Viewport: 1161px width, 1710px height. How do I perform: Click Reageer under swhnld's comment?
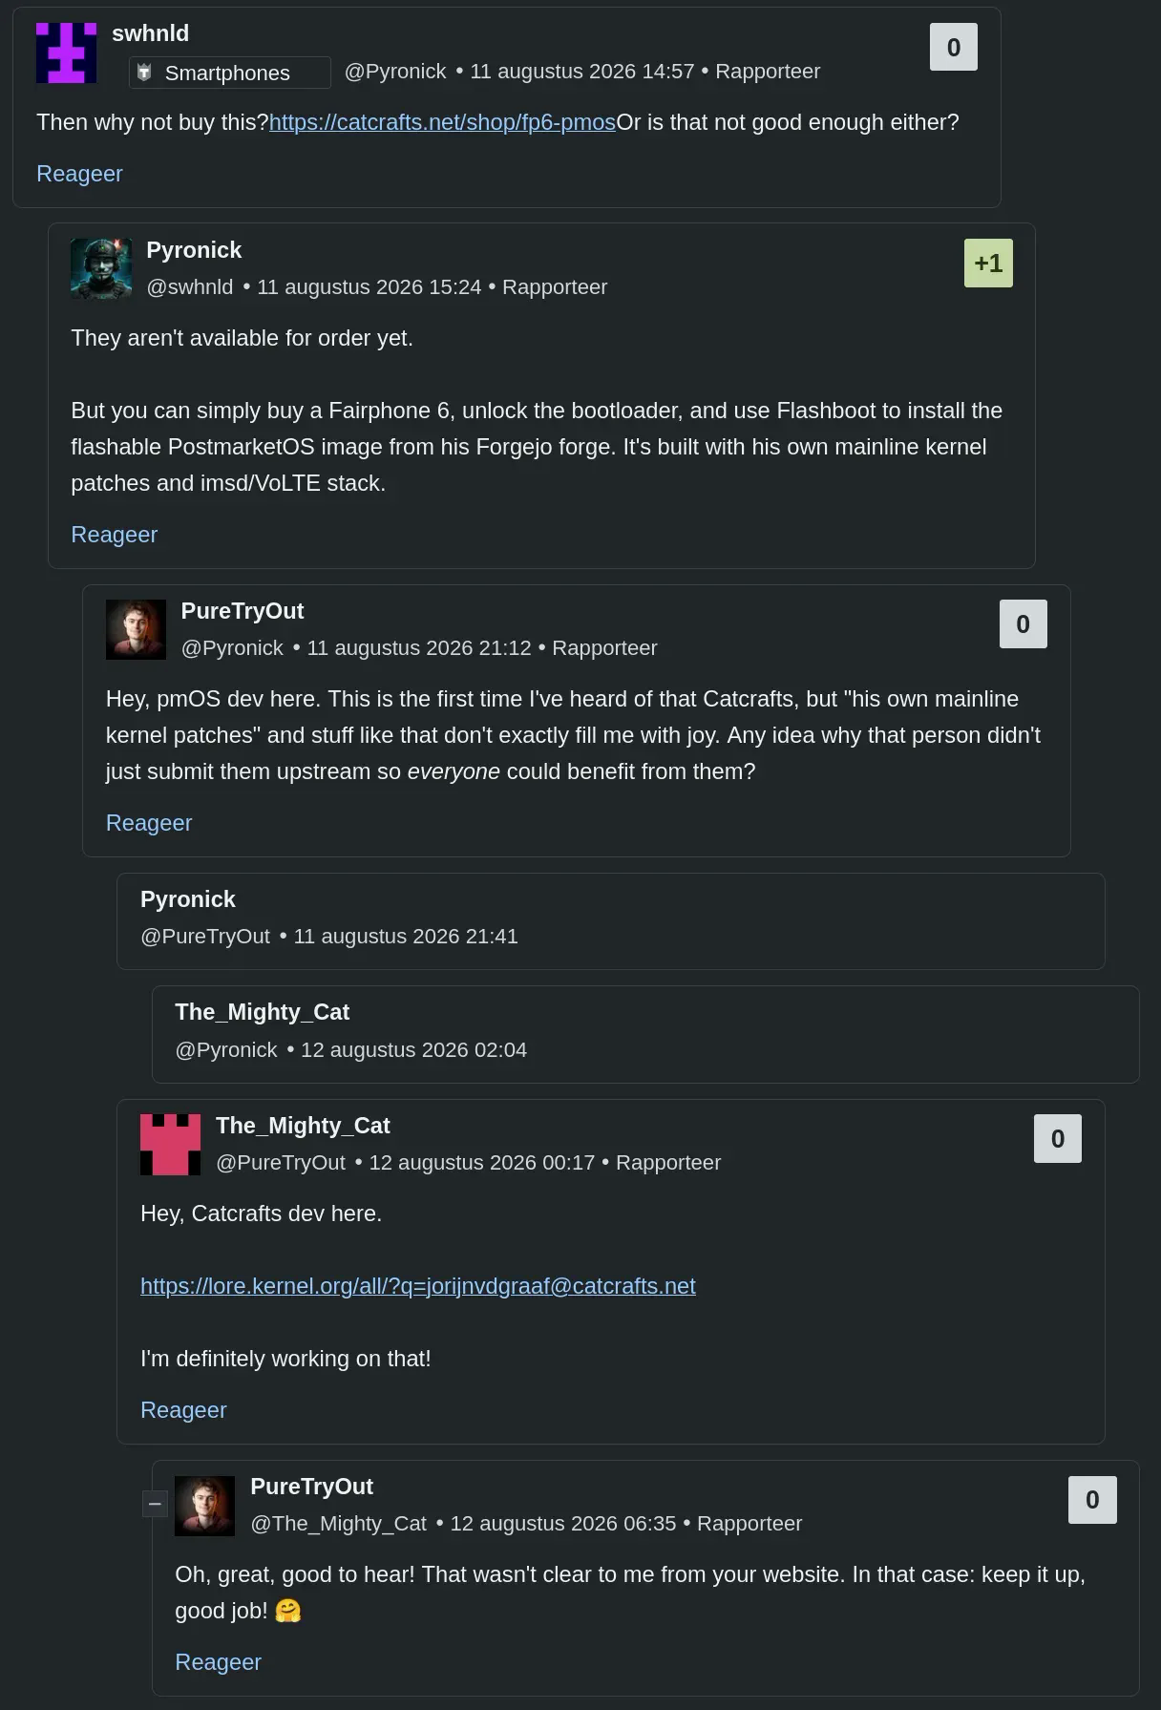point(79,174)
